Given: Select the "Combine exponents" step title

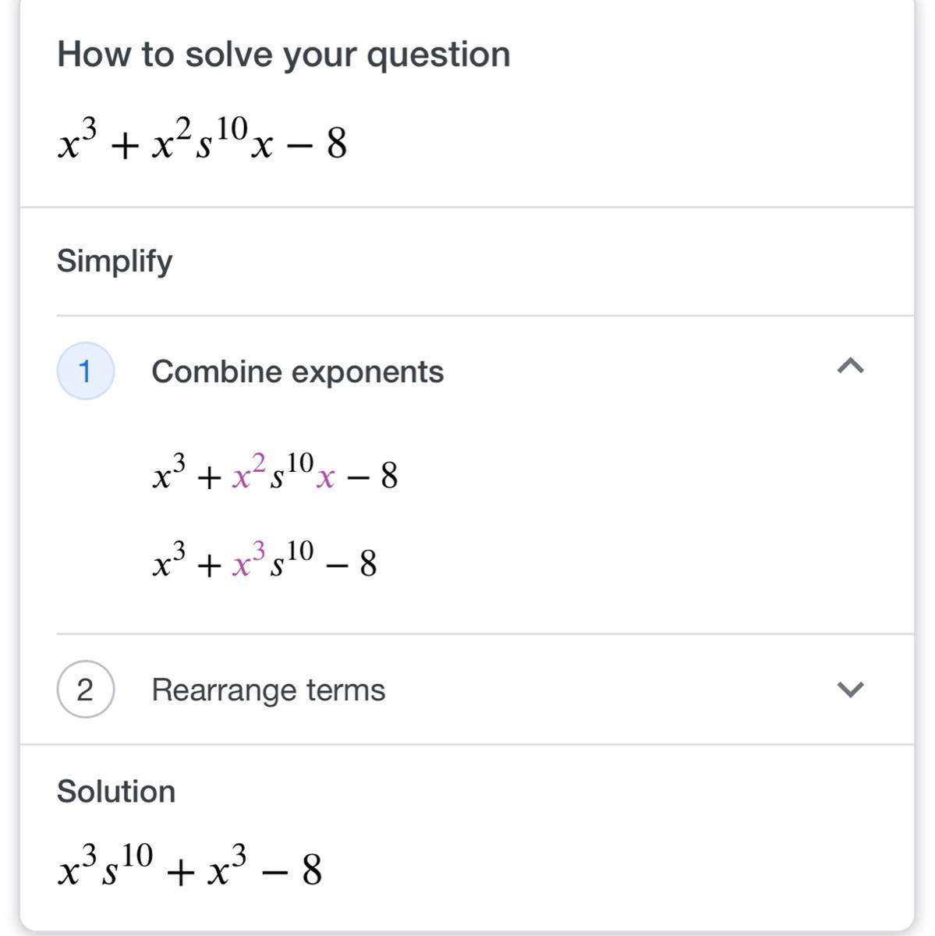Looking at the screenshot, I should 297,371.
